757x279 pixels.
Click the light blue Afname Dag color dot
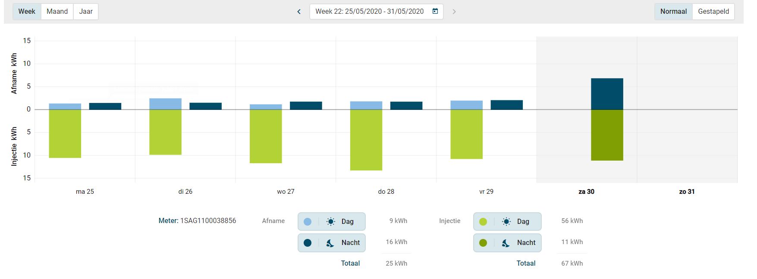pos(308,221)
